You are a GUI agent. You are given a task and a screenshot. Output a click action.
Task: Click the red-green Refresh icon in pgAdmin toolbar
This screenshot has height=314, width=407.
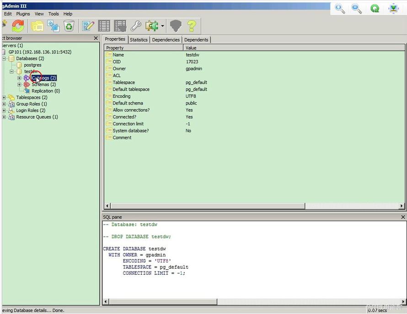click(18, 26)
